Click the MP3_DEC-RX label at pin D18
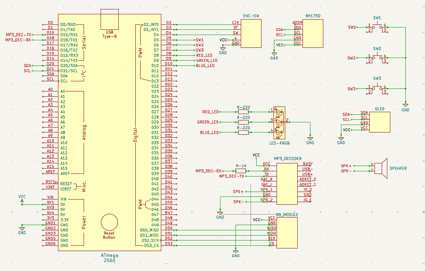The image size is (425, 271). (x=18, y=40)
